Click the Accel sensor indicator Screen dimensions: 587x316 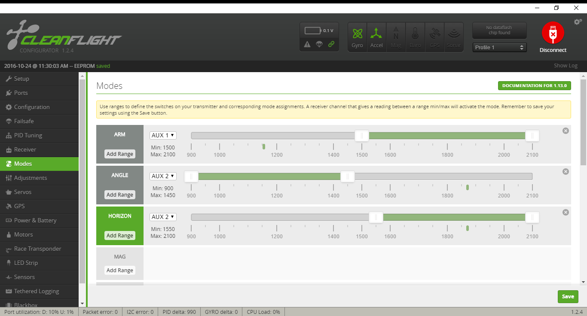(x=376, y=36)
